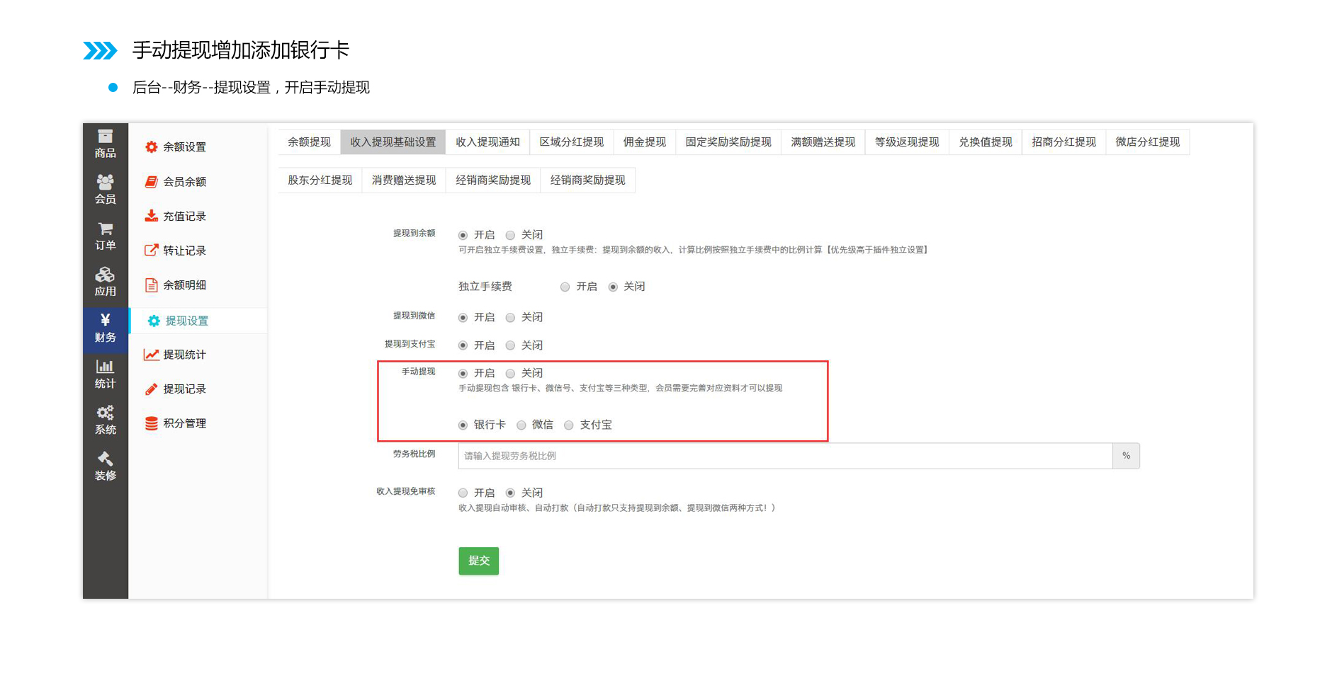The height and width of the screenshot is (700, 1337).
Task: Click the 余额明细 document icon
Action: (x=151, y=285)
